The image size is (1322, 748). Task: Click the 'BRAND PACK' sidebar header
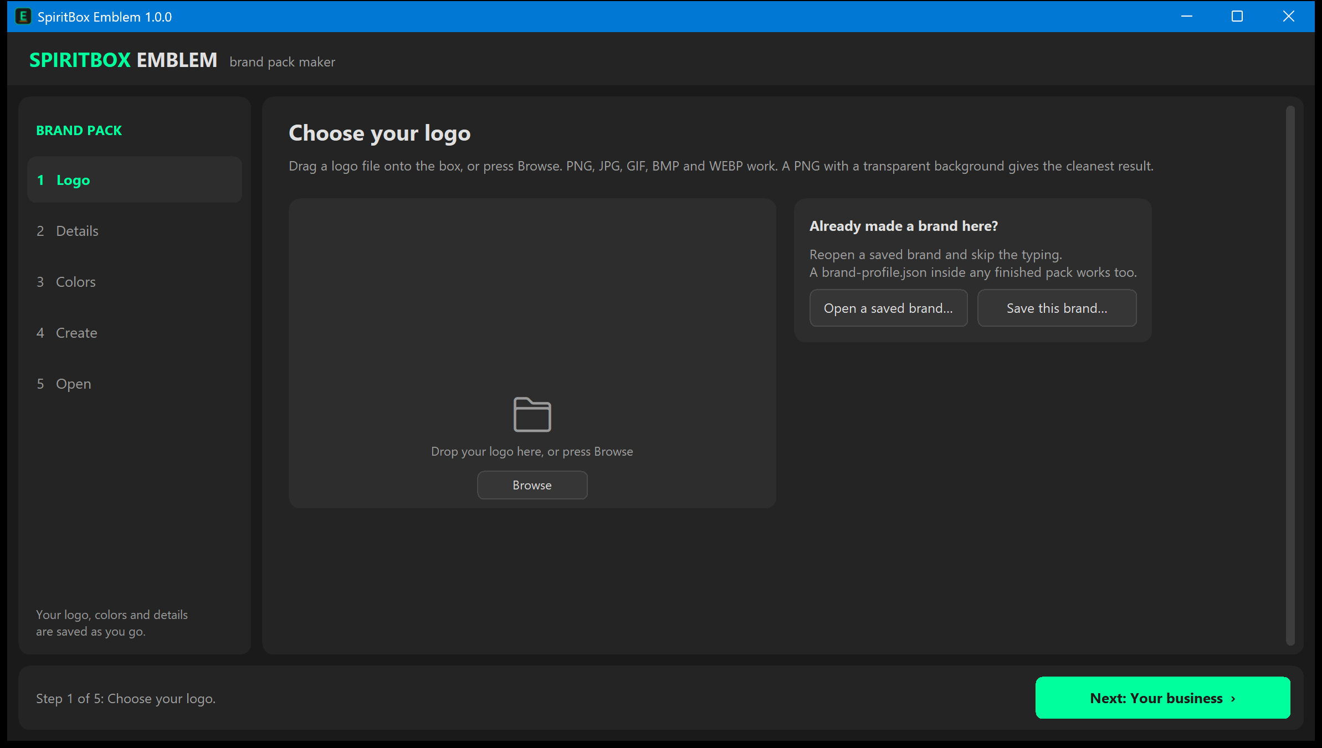[79, 130]
